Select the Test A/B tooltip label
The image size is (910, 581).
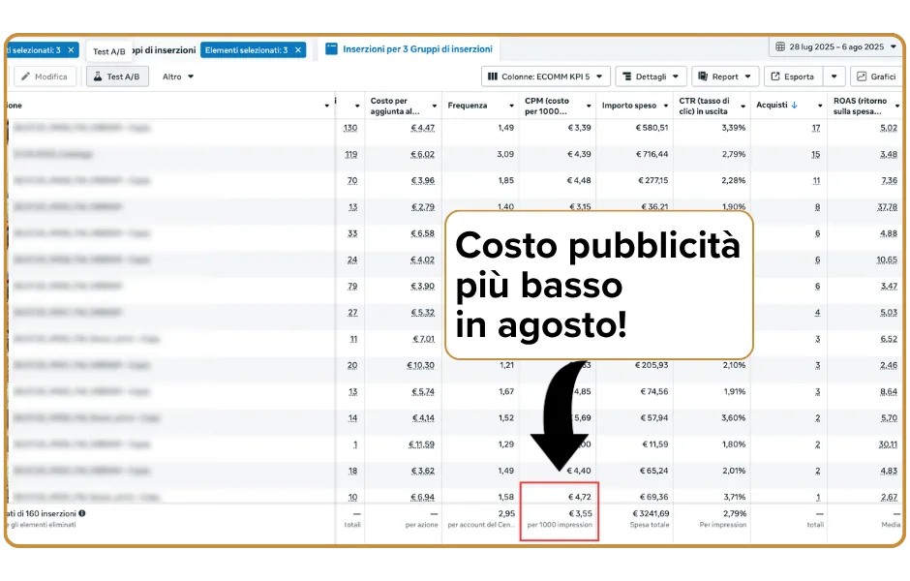click(x=109, y=51)
